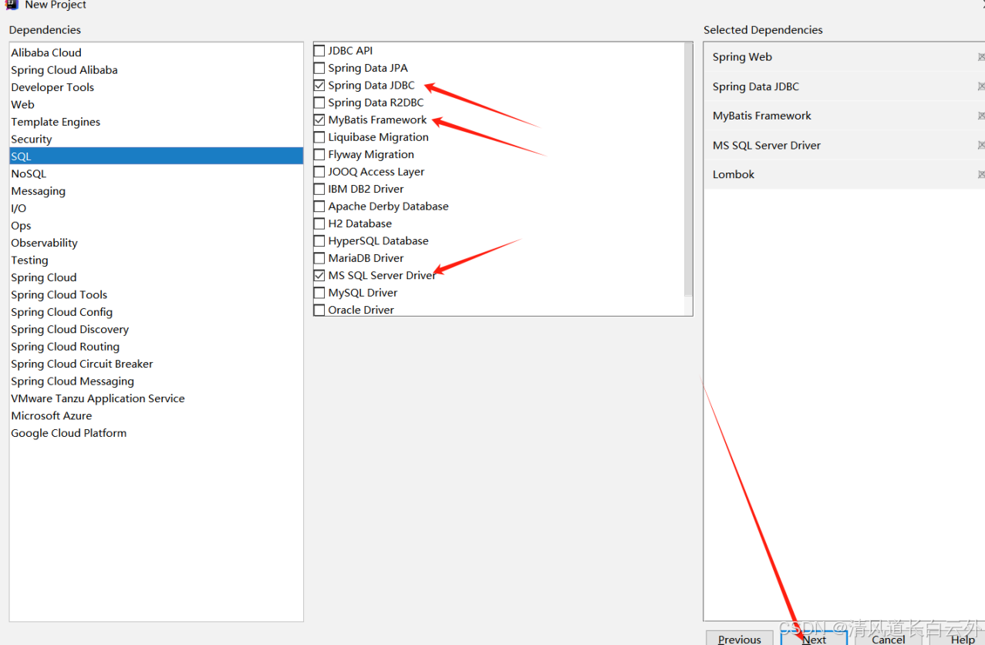Select the NoSQL category
The height and width of the screenshot is (645, 985).
(x=157, y=173)
